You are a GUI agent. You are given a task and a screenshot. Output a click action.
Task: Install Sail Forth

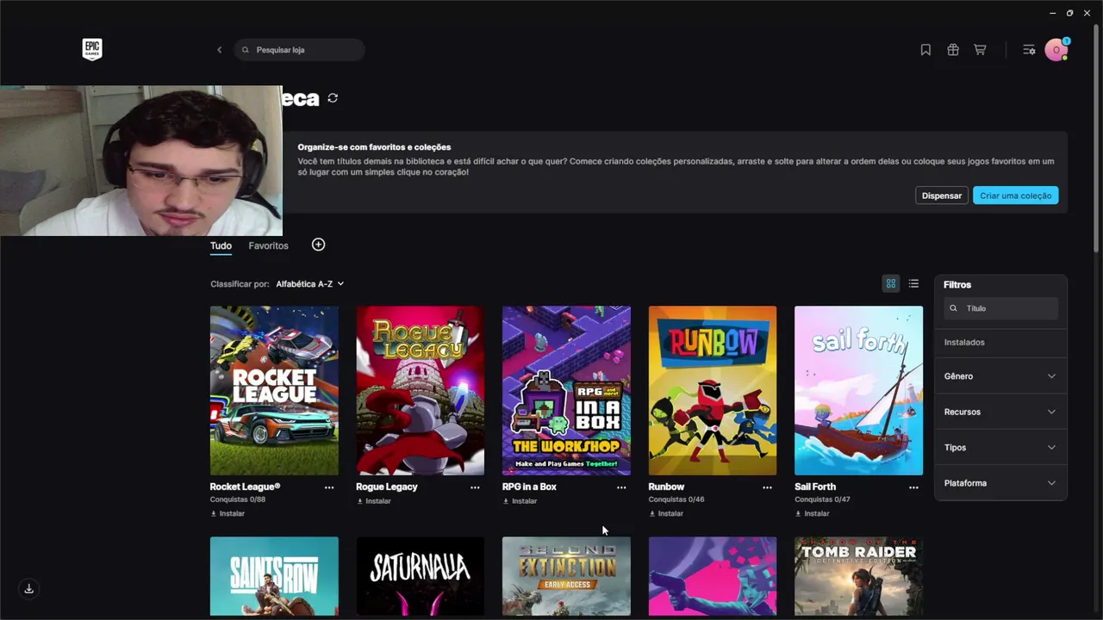[x=813, y=513]
